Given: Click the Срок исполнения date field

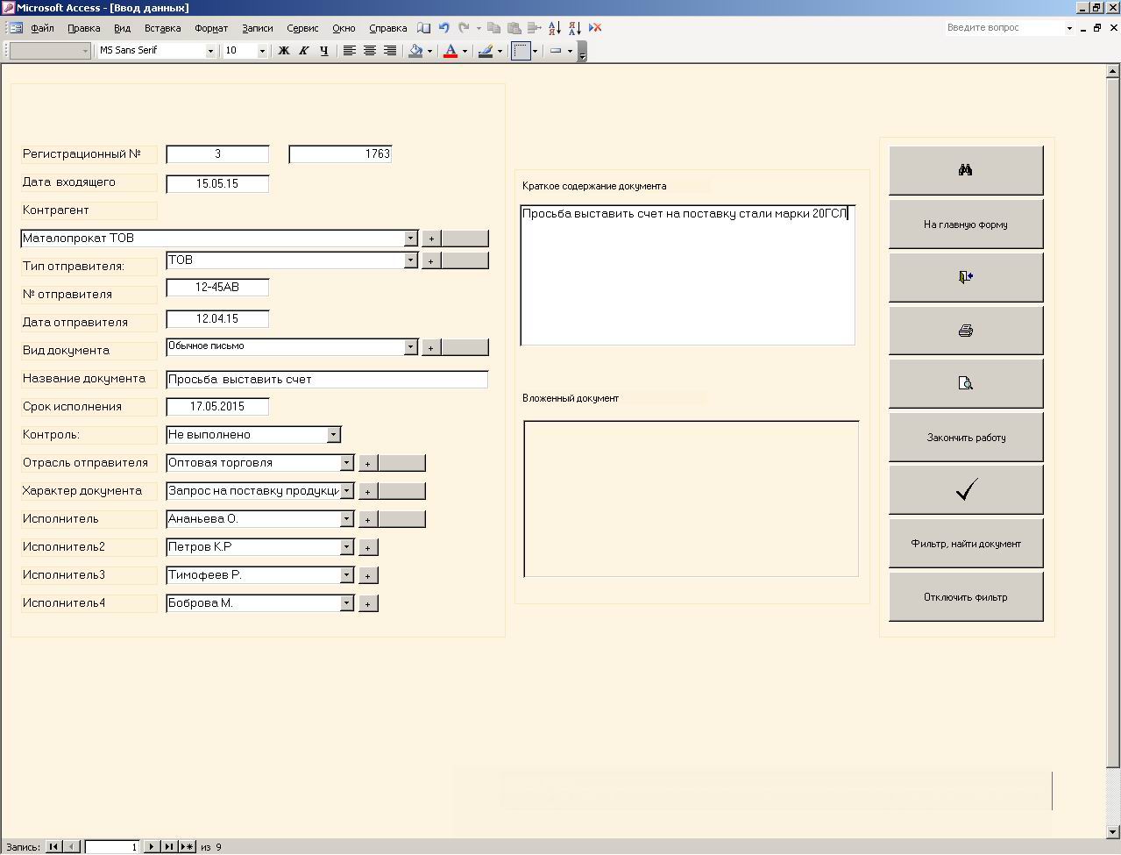Looking at the screenshot, I should 217,407.
